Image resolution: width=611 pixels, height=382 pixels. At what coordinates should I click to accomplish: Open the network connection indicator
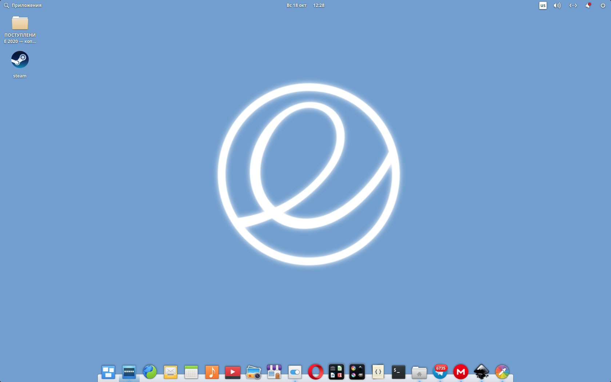[x=573, y=5]
